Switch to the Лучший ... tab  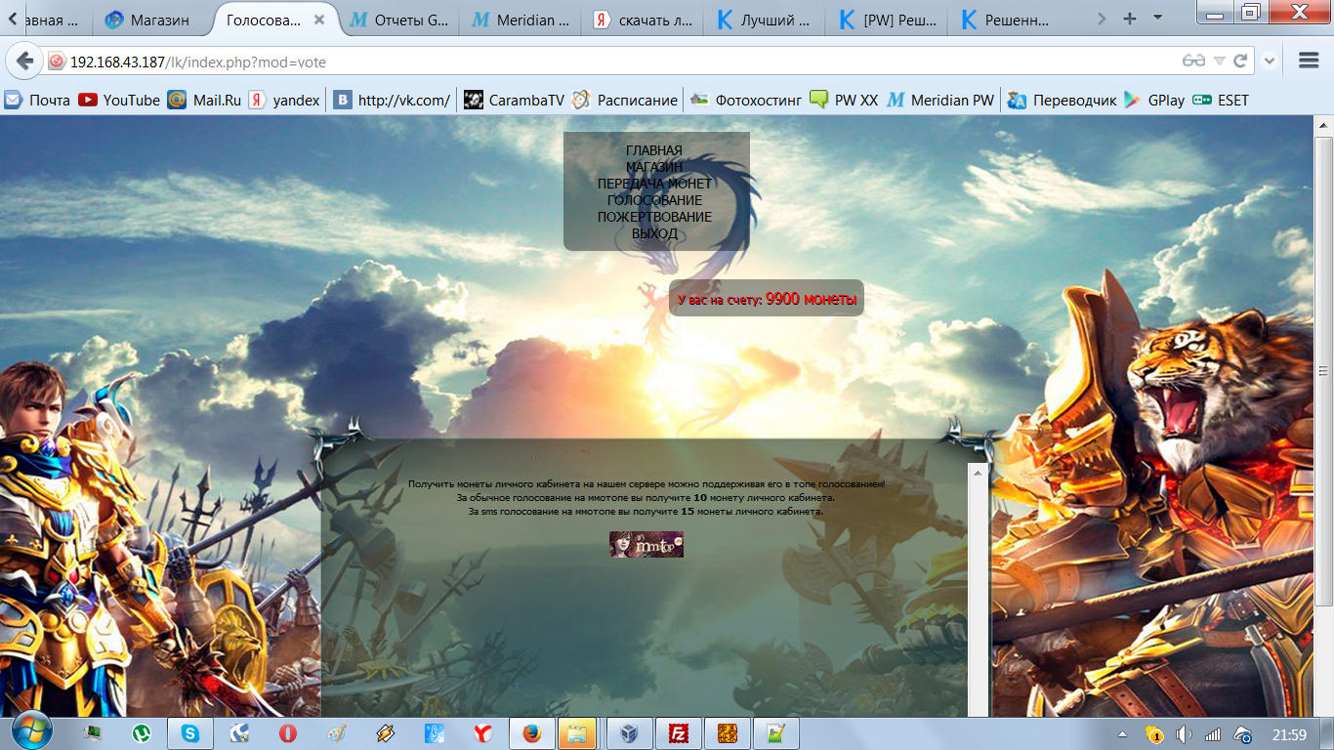tap(767, 20)
